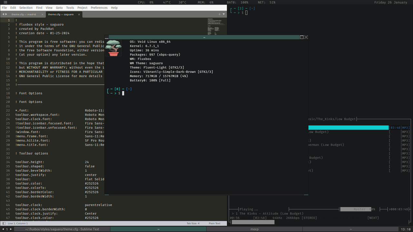413x232 pixels.
Task: Click the top-right terminal prompt cursor
Action: pos(246,13)
